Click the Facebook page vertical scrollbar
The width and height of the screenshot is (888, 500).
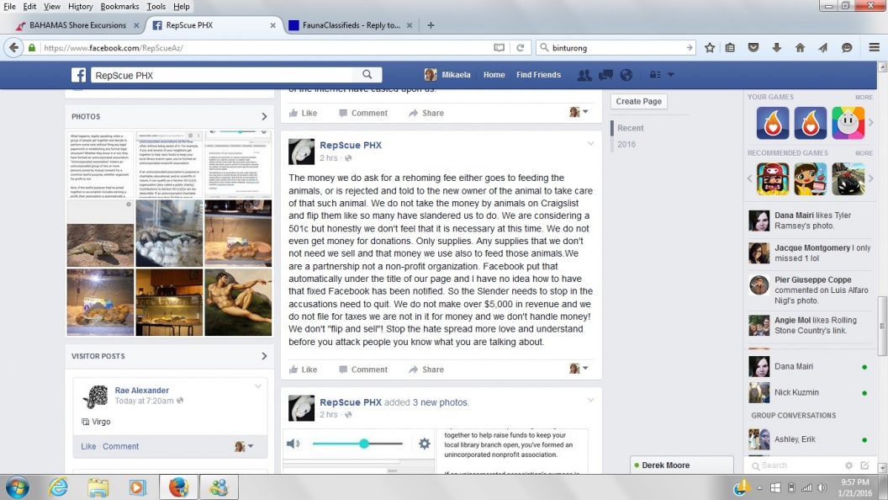(x=882, y=326)
